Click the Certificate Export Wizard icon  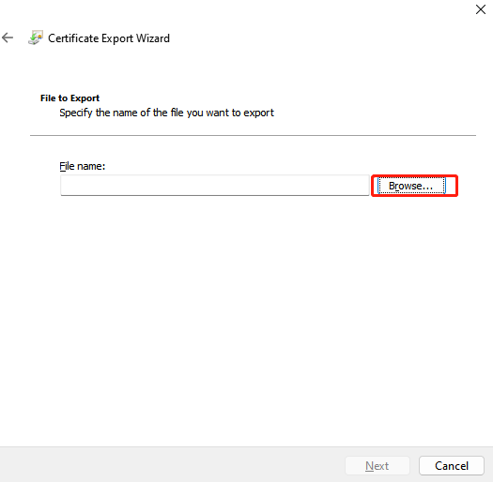(x=36, y=38)
